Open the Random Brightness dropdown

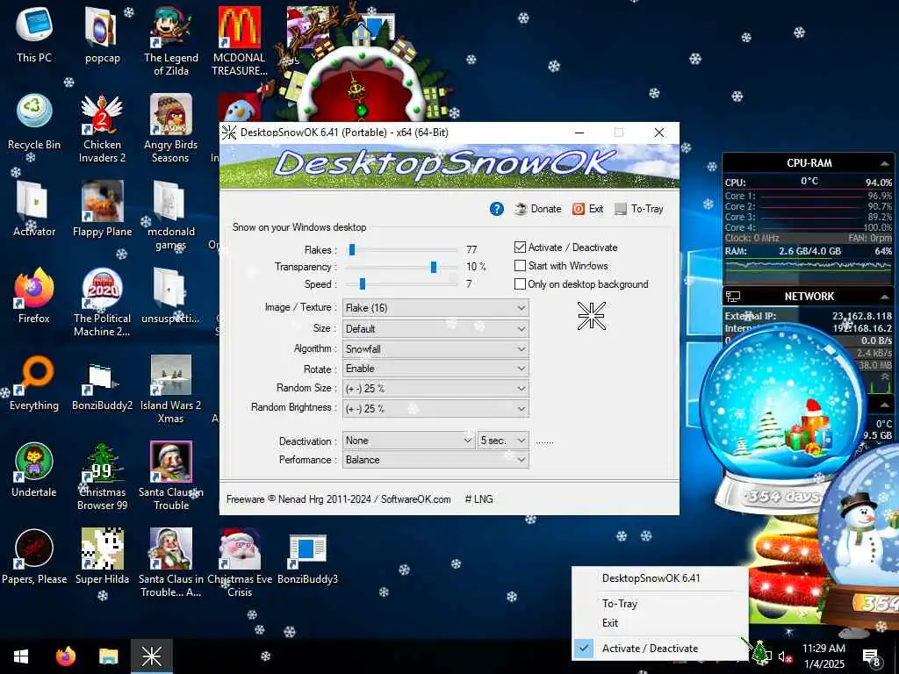[x=435, y=409]
